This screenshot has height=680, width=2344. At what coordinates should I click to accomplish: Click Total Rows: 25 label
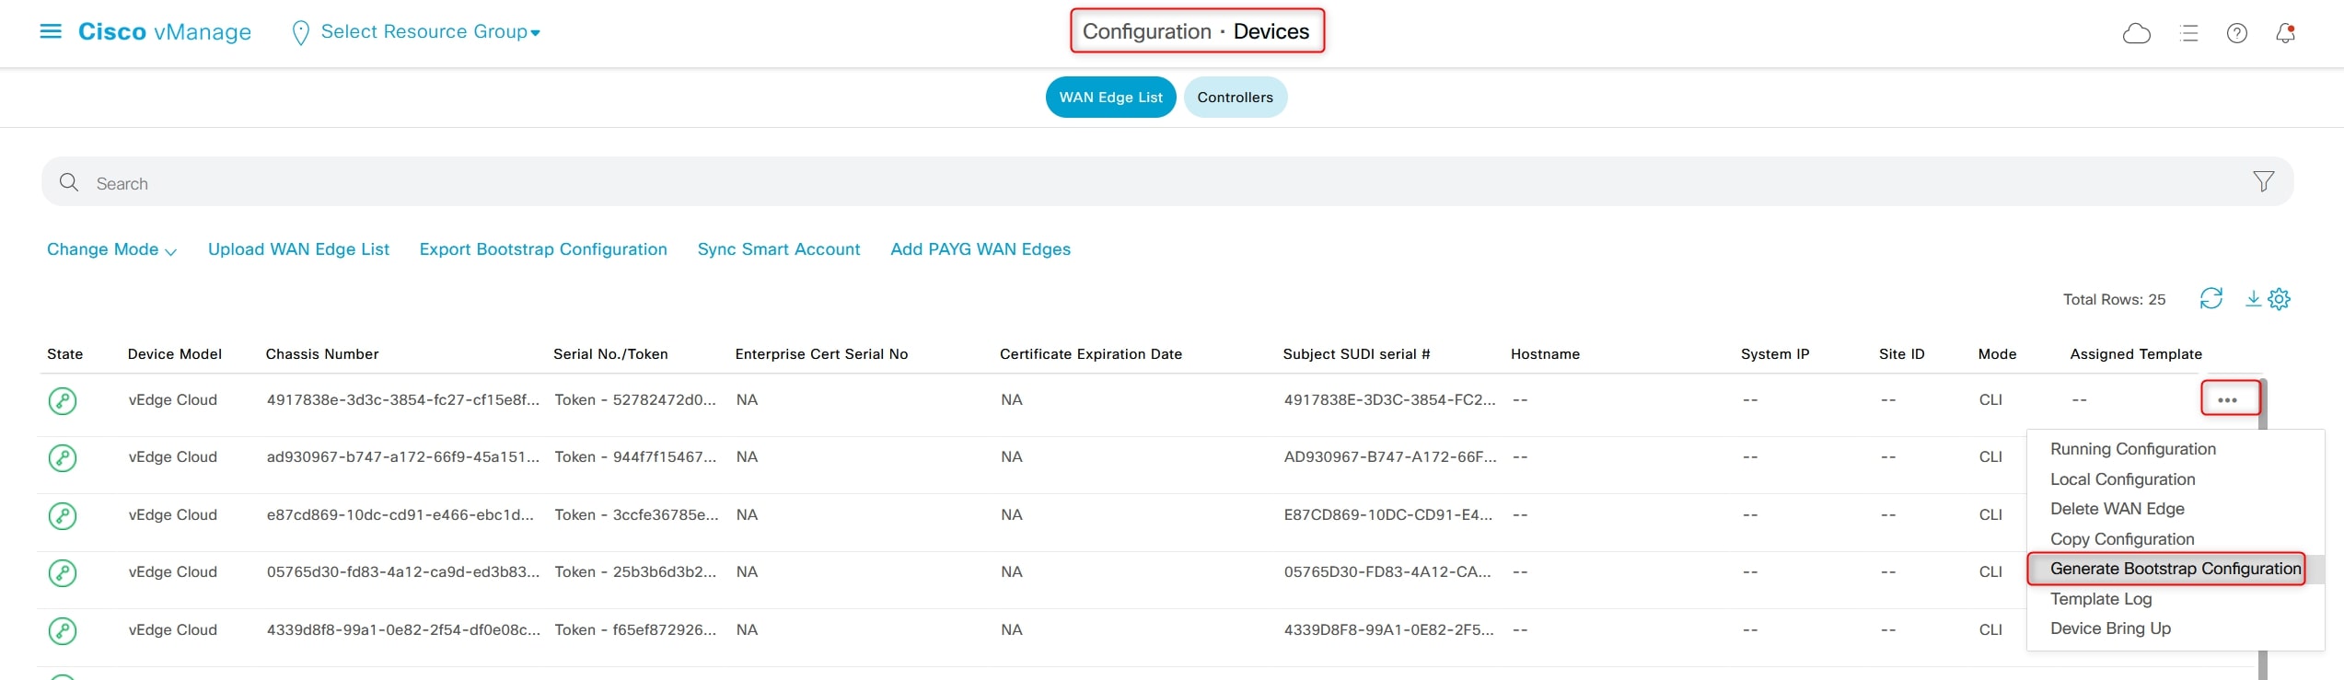pos(2114,300)
